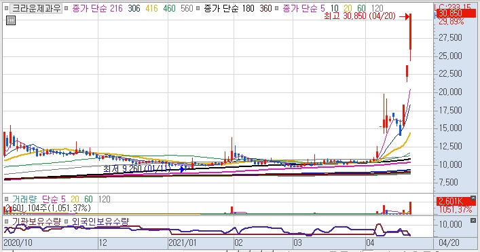Viewport: 480px width, 252px height.
Task: Select the 460 moving average period
Action: 169,8
